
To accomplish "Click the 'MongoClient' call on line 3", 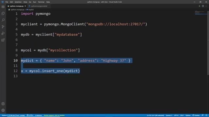I will [x=72, y=24].
